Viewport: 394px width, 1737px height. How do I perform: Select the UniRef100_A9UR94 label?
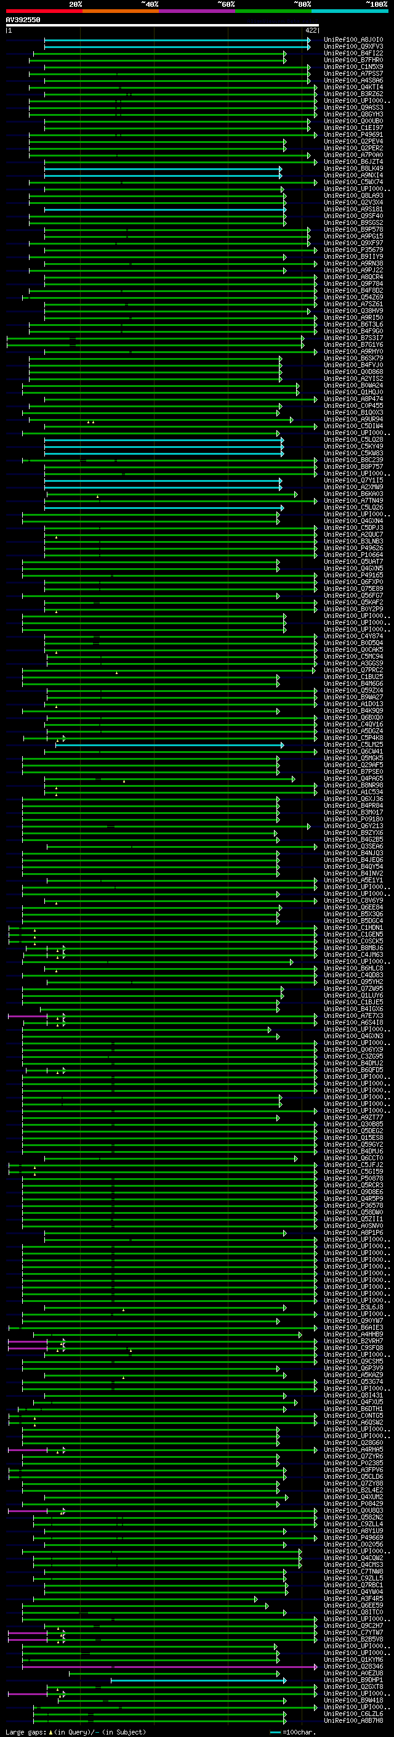pos(353,420)
